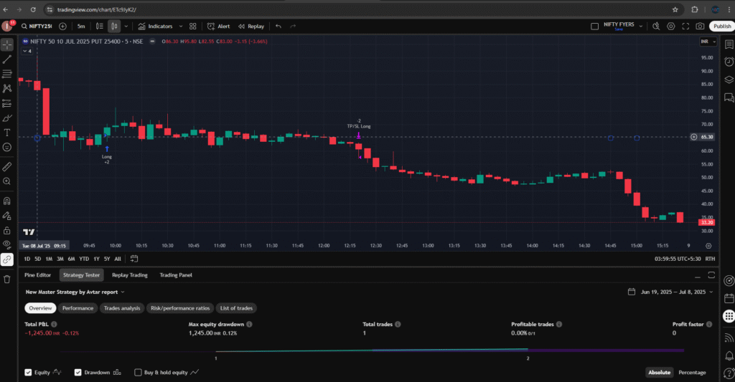Viewport: 735px width, 382px height.
Task: Select the brush drawing tool
Action: click(7, 118)
